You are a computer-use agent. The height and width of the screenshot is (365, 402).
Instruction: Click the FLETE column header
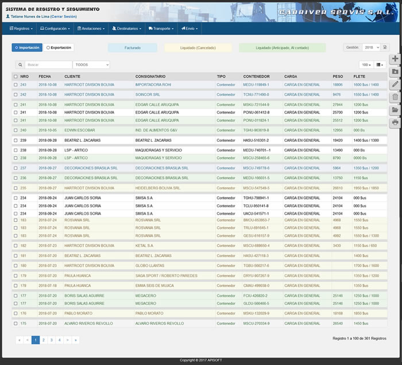click(x=359, y=76)
